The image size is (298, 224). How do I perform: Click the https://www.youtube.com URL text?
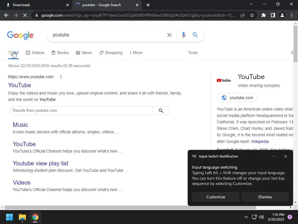pos(31,77)
